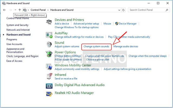This screenshot has height=108, width=173.
Task: Click Change system sounds link
Action: [x=96, y=47]
